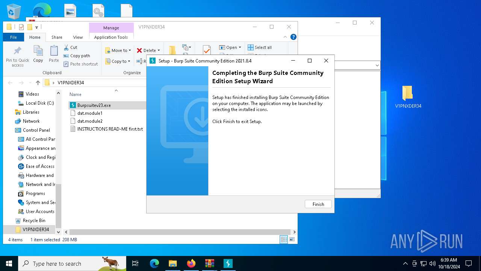Viewport: 481px width, 271px height.
Task: Select User Accounts in navigation pane
Action: tap(37, 212)
